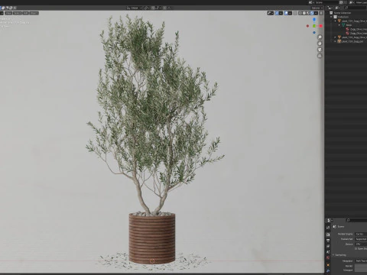
Task: Toggle viewport gizmos display
Action: pos(277,13)
